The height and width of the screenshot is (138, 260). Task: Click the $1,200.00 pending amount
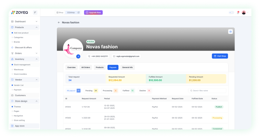[195, 80]
